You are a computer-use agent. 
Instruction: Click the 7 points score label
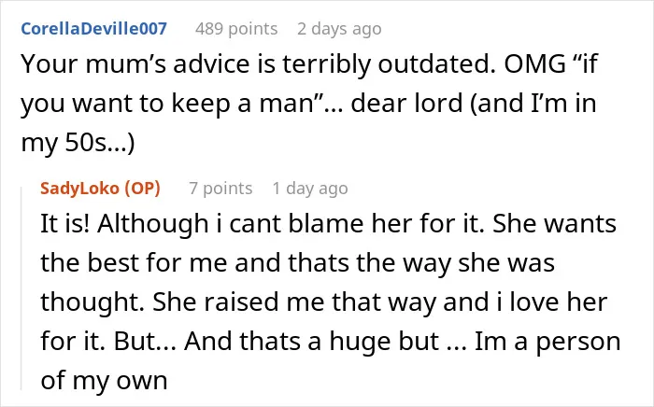220,189
